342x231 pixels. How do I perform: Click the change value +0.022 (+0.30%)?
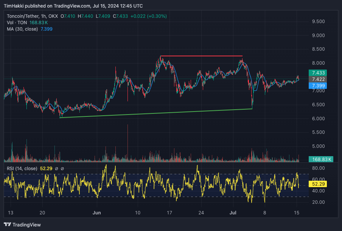[x=149, y=16]
